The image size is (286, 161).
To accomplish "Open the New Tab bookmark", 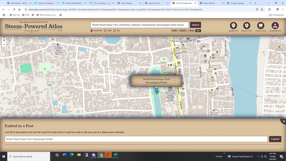I will [x=15, y=15].
